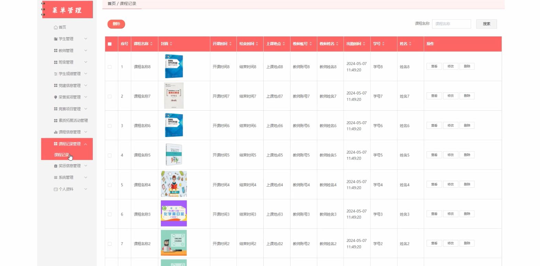Expand the 学生成绩管理 submenu chevron

(86, 74)
